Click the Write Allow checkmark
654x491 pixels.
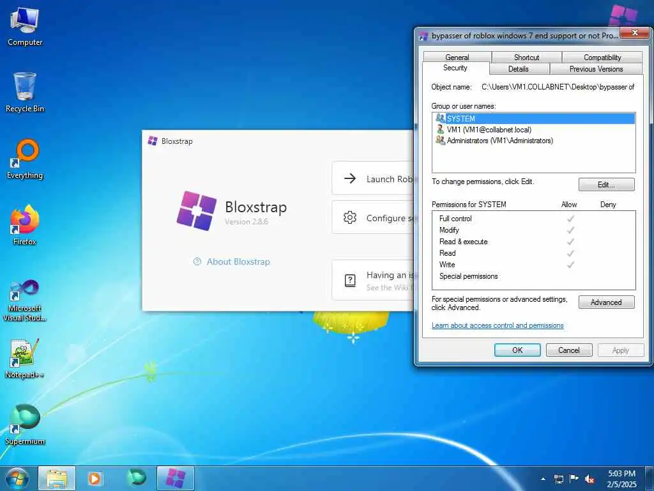coord(570,265)
